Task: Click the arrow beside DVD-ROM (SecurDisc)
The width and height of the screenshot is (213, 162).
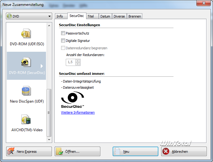Action: (x=42, y=66)
